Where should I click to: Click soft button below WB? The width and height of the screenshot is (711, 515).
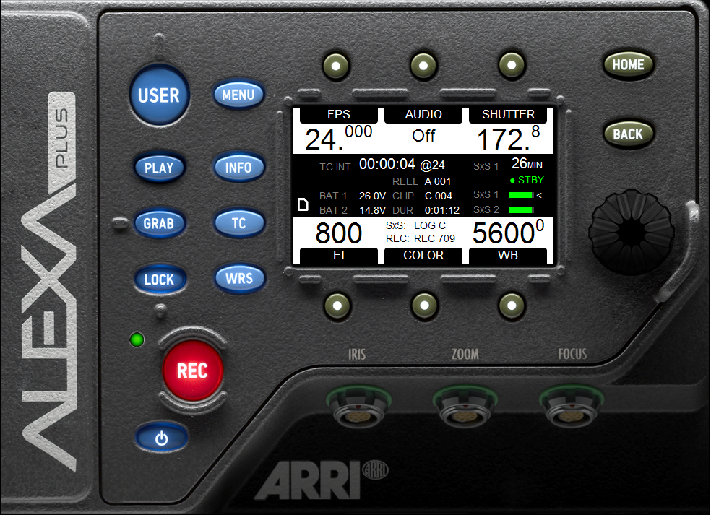(x=512, y=306)
